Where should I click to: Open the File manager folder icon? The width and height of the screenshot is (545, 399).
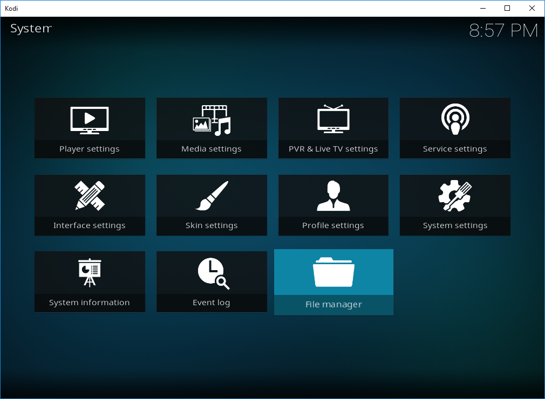point(333,272)
